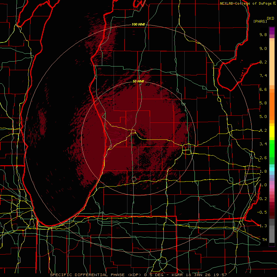Pick the purple segment atop the color bar
This screenshot has width=277, height=277.
(272, 31)
